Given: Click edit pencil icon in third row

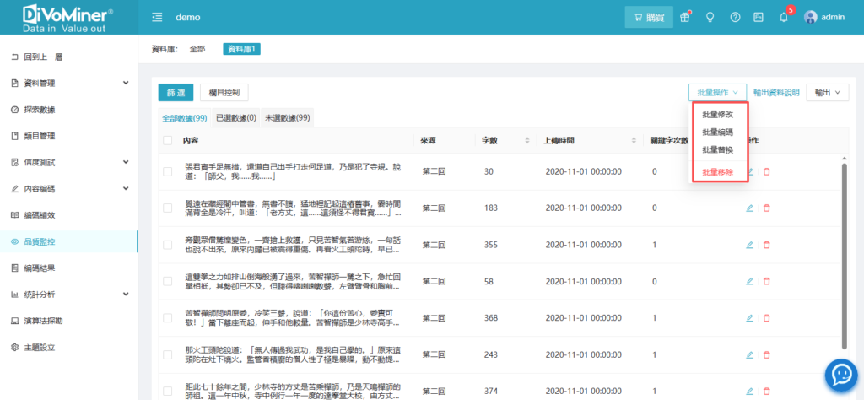Looking at the screenshot, I should (749, 244).
